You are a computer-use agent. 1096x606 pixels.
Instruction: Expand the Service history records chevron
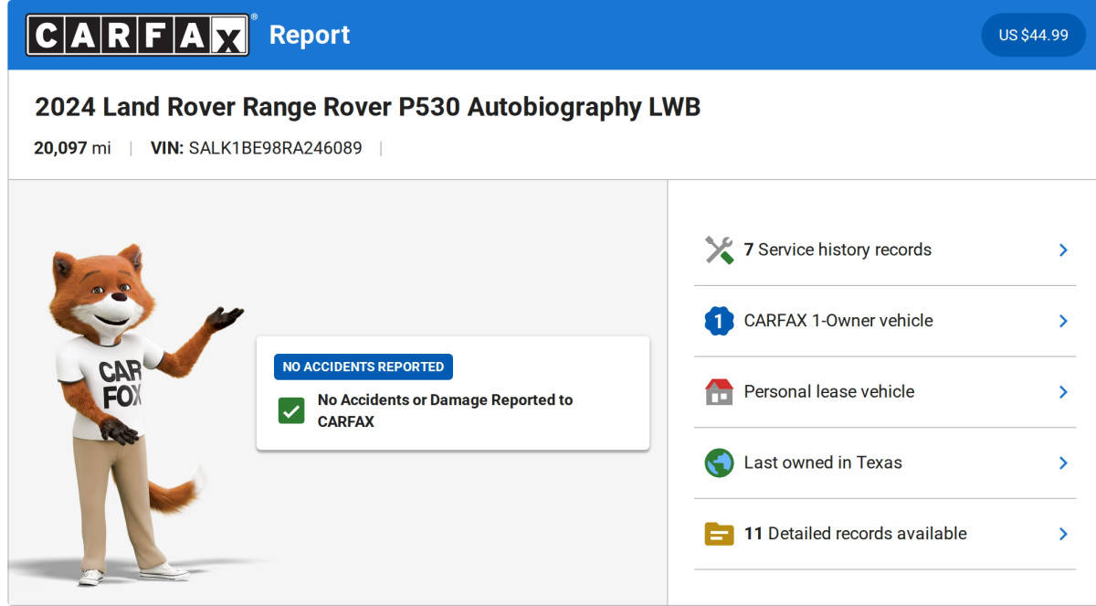click(x=1063, y=250)
